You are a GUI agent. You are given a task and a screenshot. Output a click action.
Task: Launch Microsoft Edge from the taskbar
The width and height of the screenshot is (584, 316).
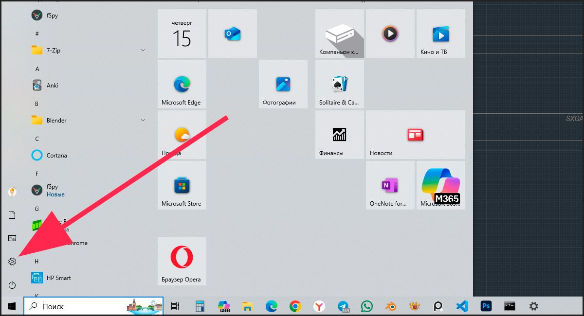pyautogui.click(x=271, y=306)
